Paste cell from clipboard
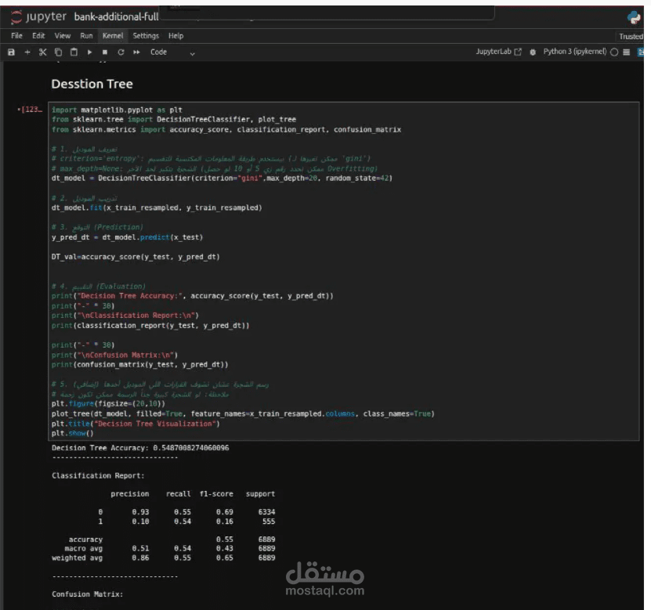651x610 pixels. click(x=74, y=52)
